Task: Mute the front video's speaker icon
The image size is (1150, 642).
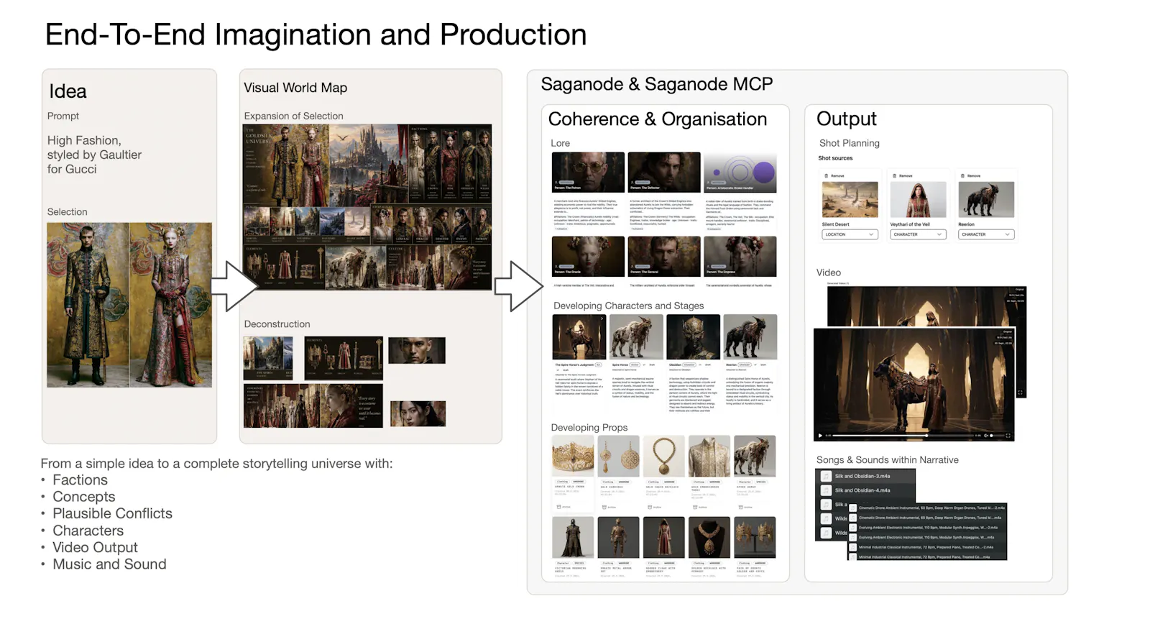Action: [985, 436]
